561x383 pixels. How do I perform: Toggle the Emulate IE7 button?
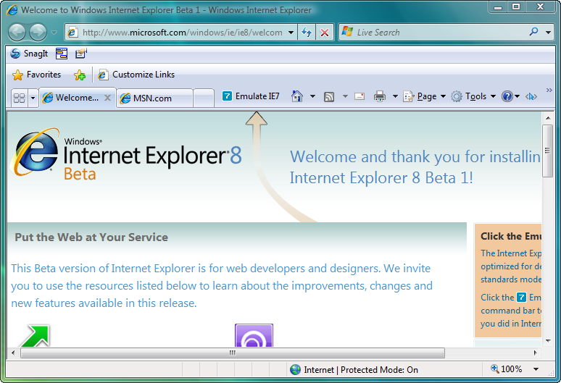(x=250, y=96)
